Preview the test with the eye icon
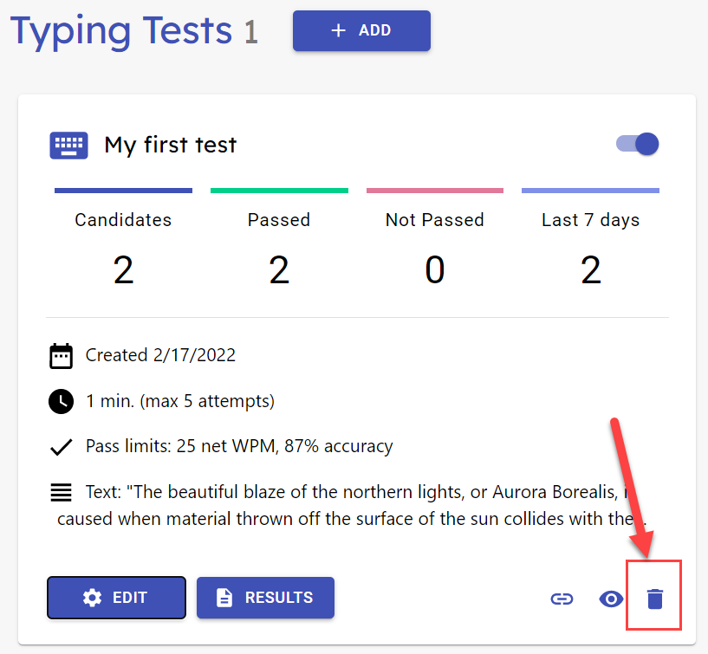 point(611,599)
